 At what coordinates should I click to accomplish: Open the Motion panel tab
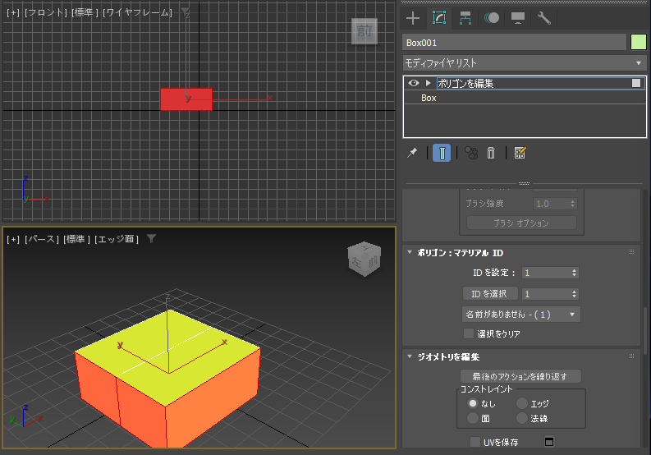[492, 18]
